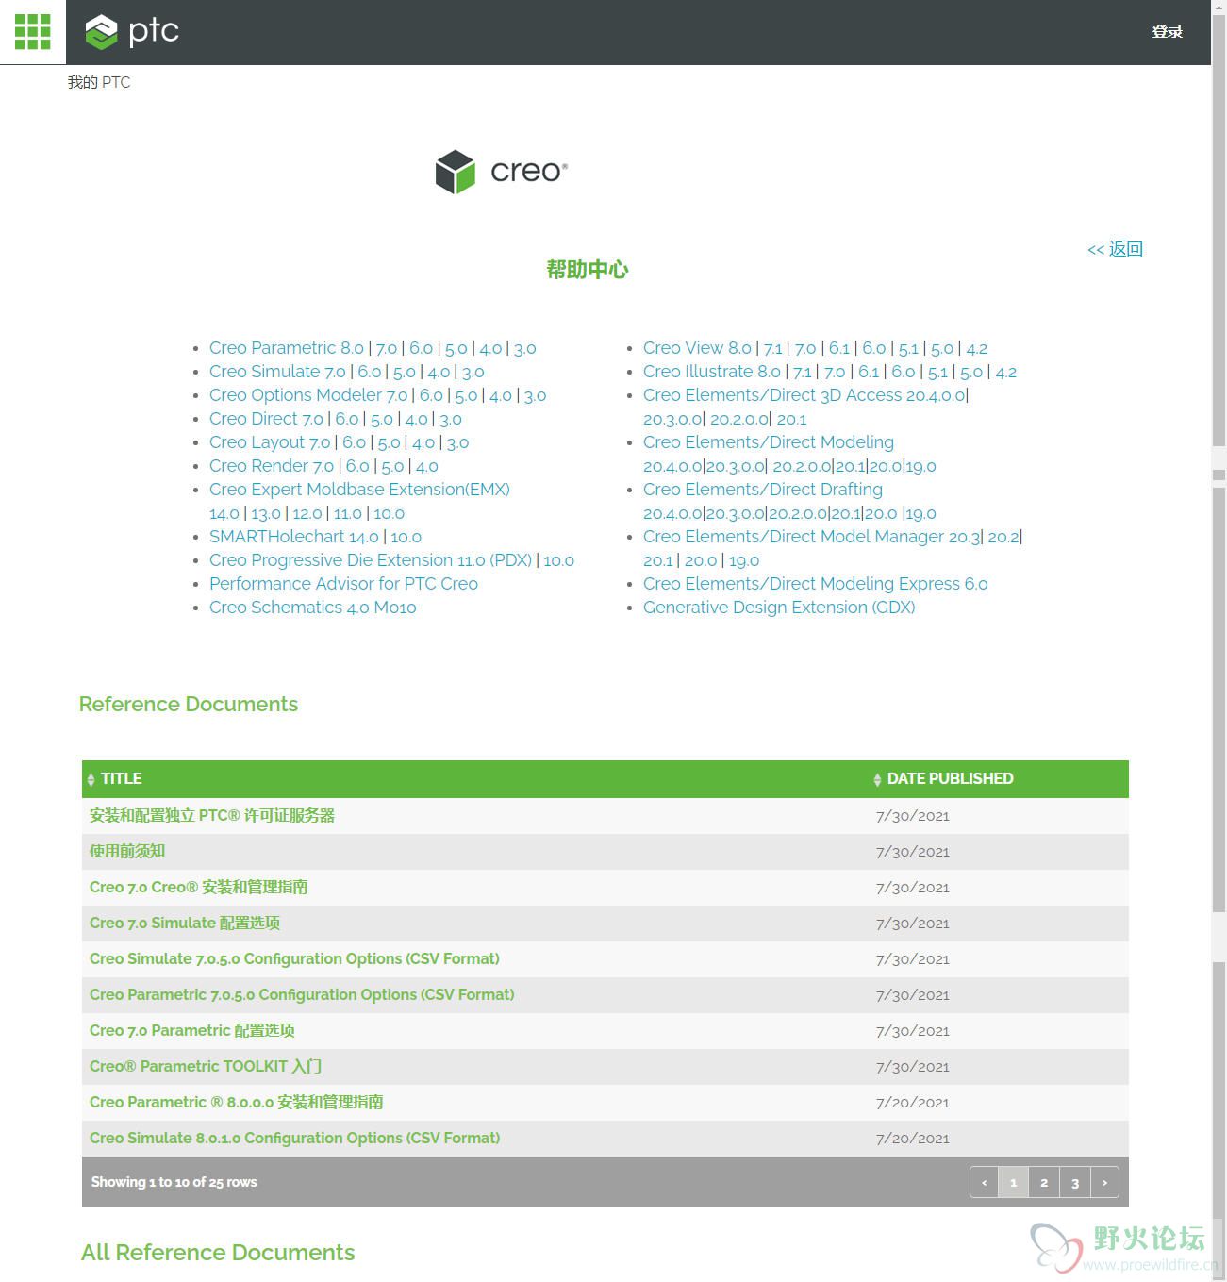Image resolution: width=1227 pixels, height=1282 pixels.
Task: Open Creo Render 7.0 help link
Action: click(272, 466)
